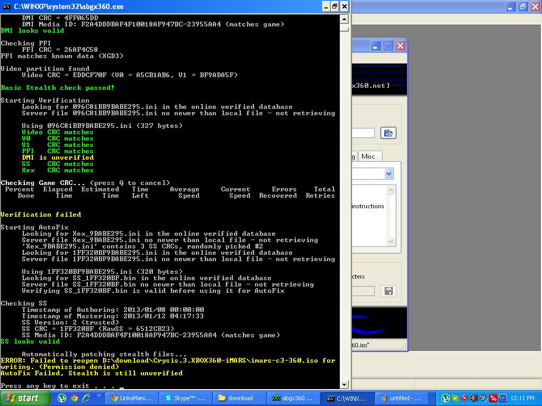Click the console scrollbar down arrow
Screen dimensions: 542x406
click(344, 384)
